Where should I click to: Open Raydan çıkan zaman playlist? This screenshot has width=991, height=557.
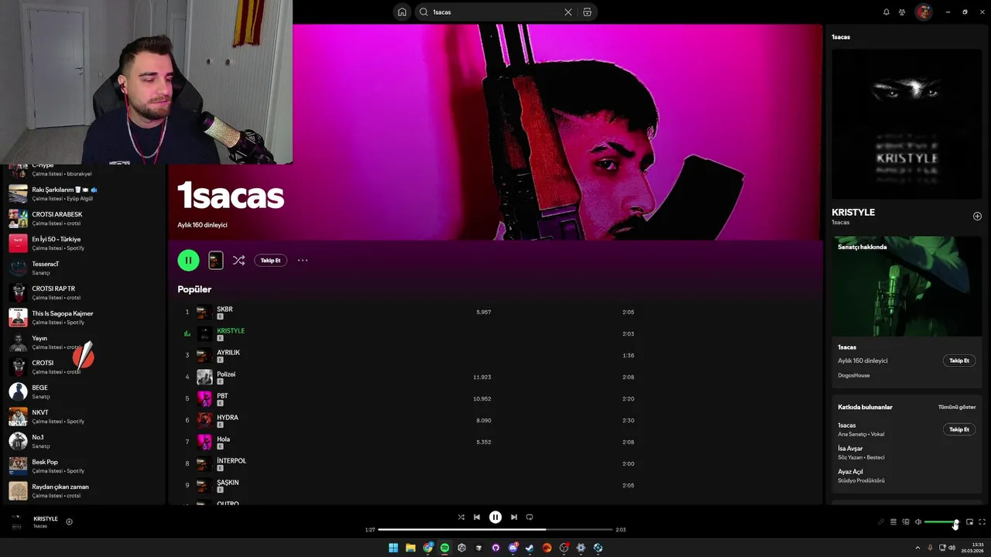point(84,490)
